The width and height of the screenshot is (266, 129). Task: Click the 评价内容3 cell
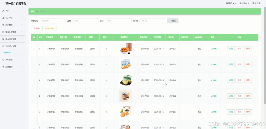click(x=145, y=80)
